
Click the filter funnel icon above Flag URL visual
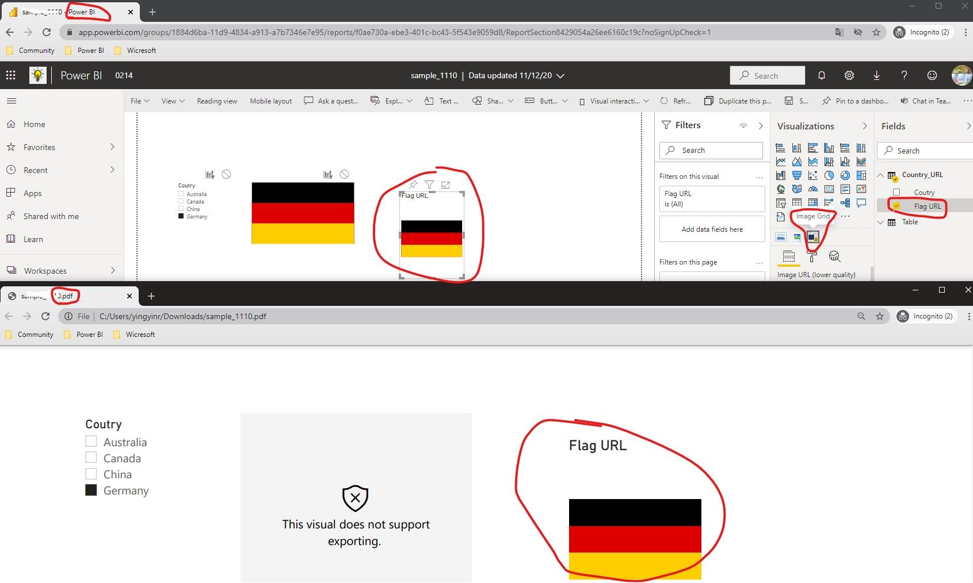(429, 185)
